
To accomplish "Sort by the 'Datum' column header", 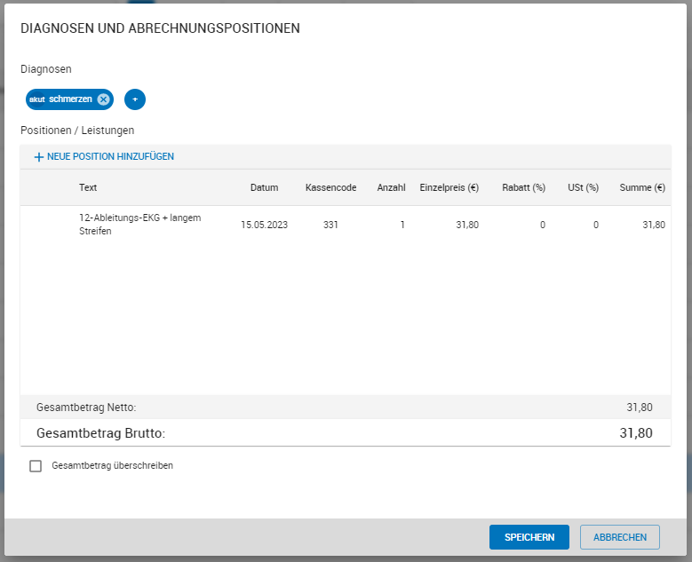I will (264, 187).
